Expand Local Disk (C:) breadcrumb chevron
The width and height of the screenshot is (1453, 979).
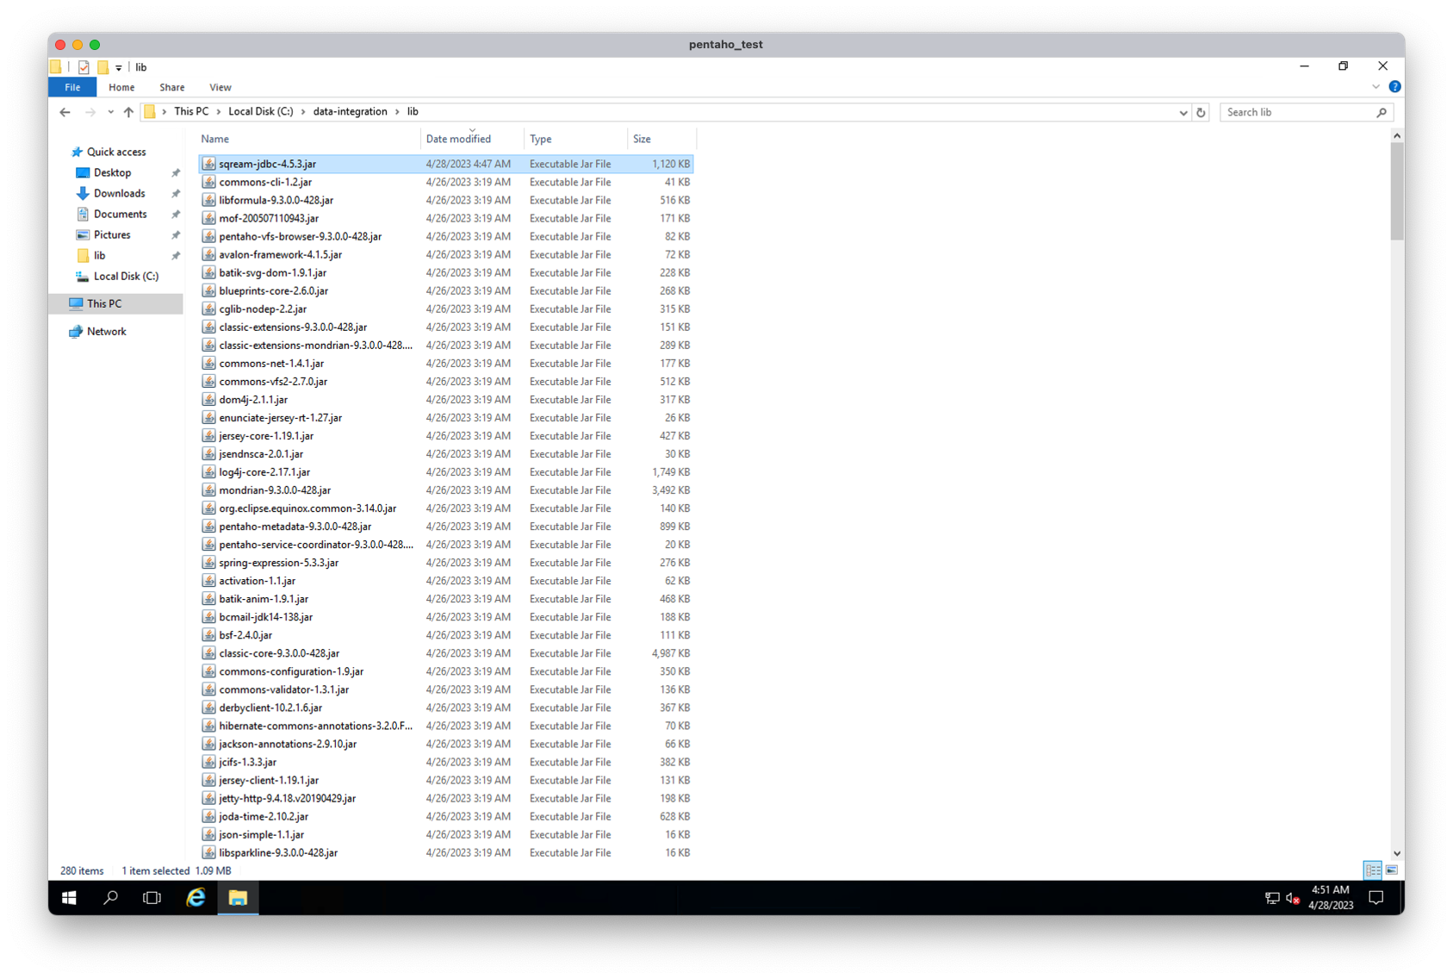[303, 112]
